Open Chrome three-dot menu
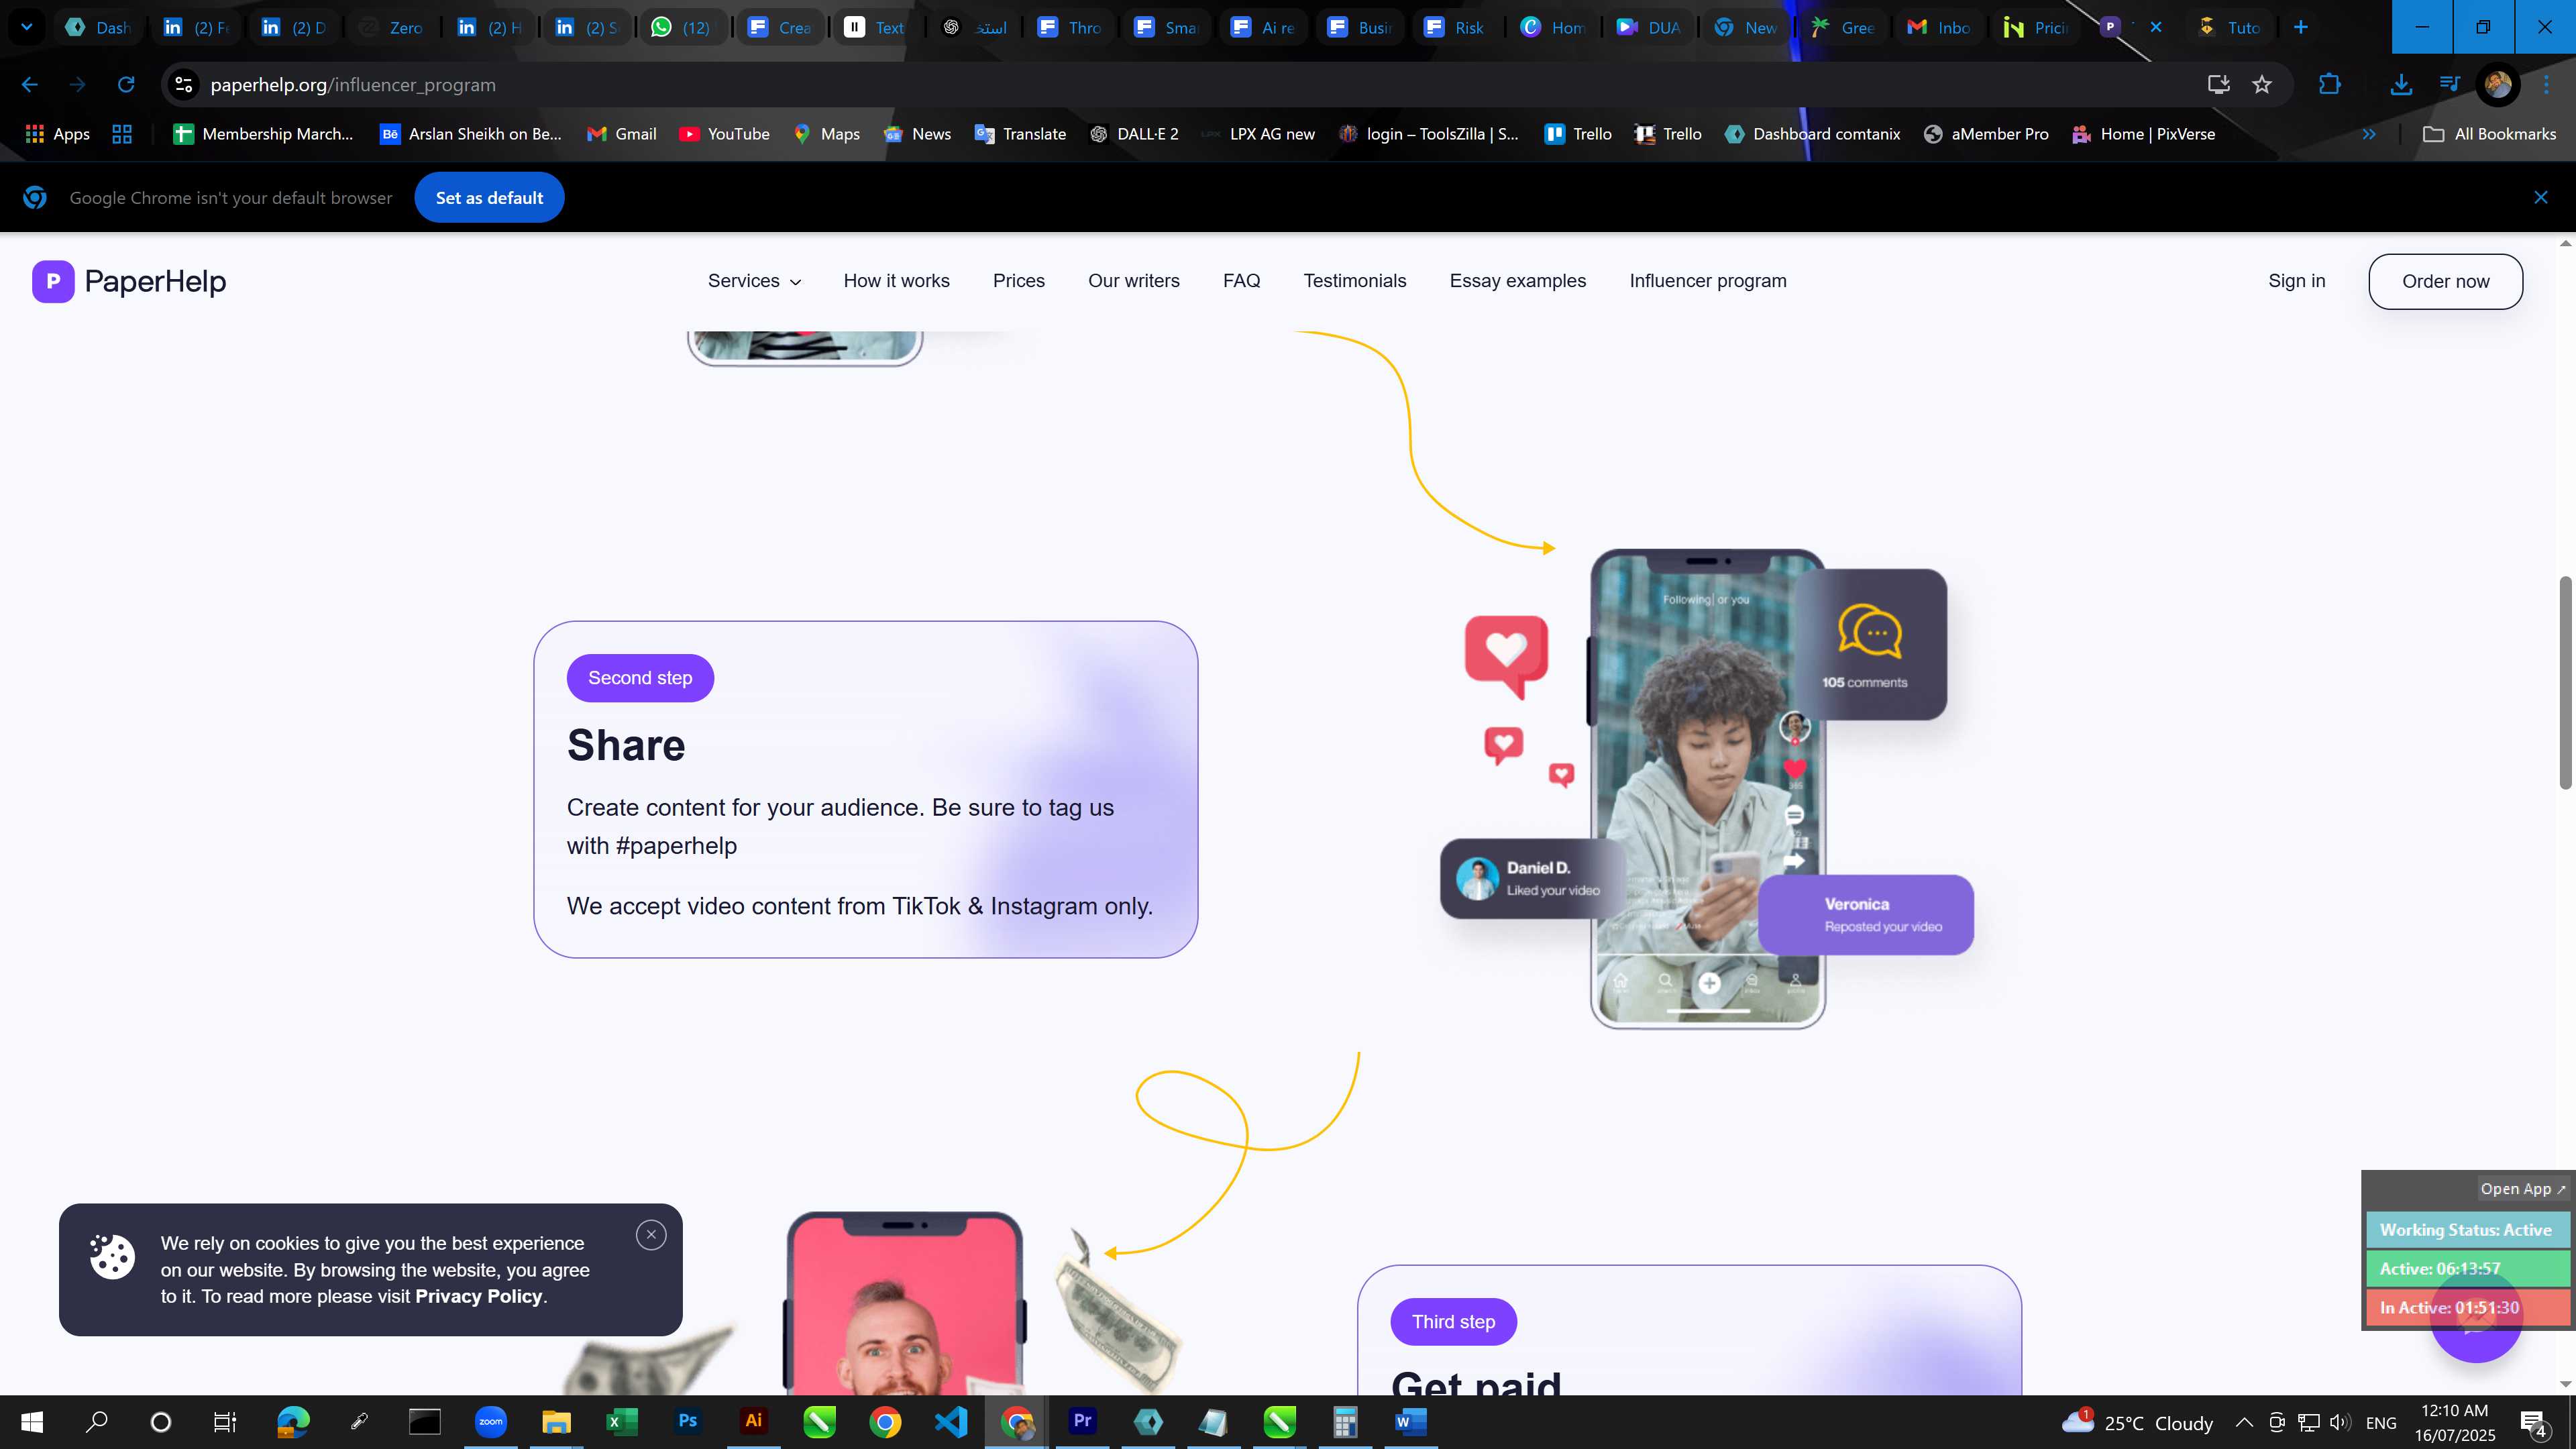 [x=2546, y=85]
